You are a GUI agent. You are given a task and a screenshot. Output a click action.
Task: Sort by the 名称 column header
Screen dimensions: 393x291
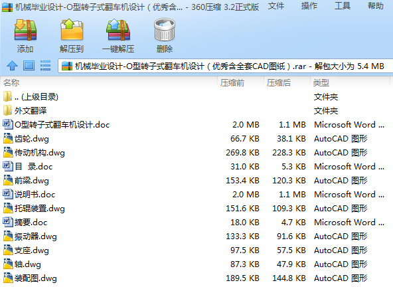(11, 82)
